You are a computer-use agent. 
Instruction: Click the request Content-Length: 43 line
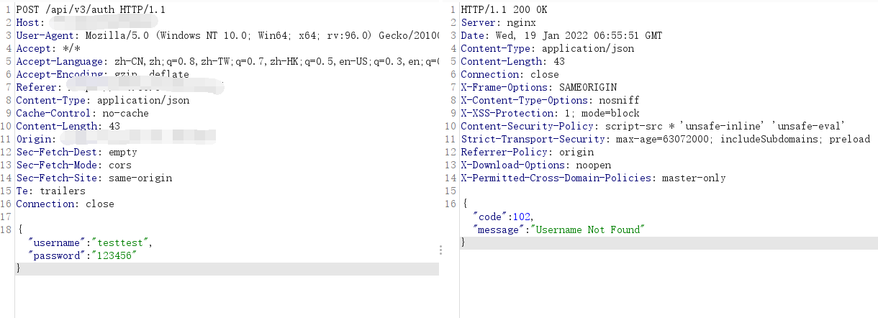(68, 127)
